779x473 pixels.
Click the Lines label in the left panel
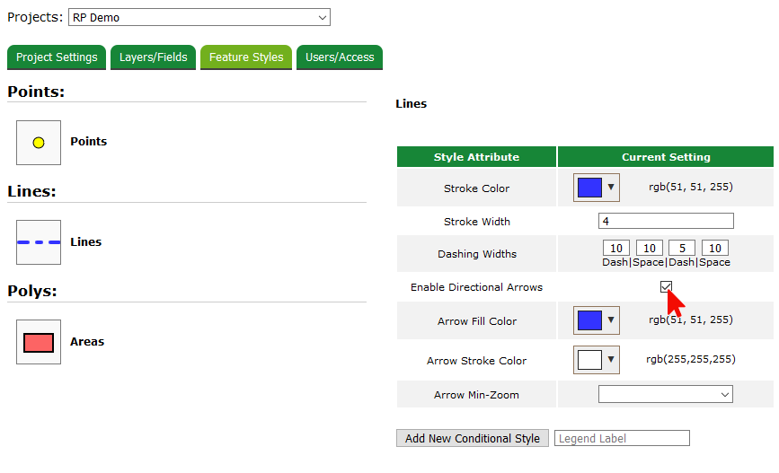pos(86,242)
